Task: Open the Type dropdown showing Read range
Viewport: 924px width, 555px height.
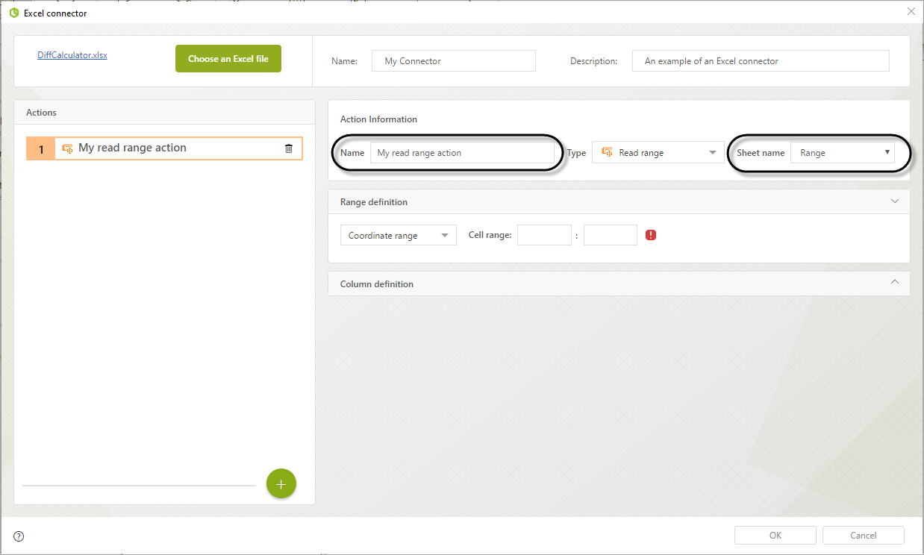Action: 658,153
